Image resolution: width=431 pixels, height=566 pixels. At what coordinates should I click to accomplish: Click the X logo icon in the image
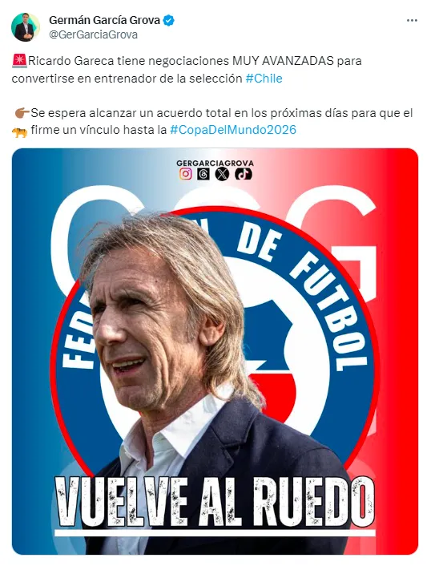[222, 174]
